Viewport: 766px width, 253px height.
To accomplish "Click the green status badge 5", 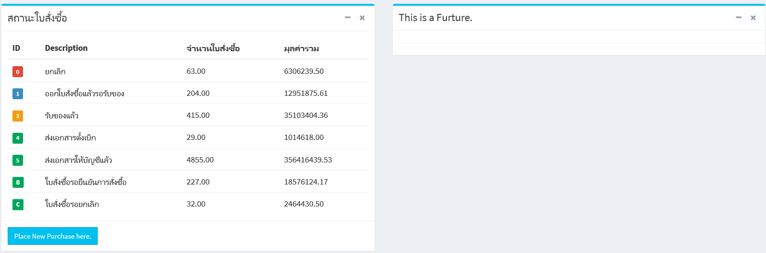I will [x=18, y=161].
